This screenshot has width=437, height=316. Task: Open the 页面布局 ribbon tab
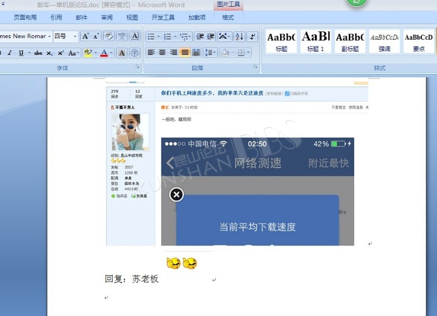pyautogui.click(x=25, y=17)
